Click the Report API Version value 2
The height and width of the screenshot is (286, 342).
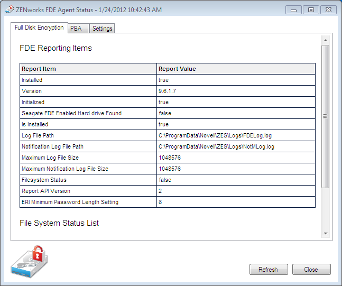coord(160,191)
